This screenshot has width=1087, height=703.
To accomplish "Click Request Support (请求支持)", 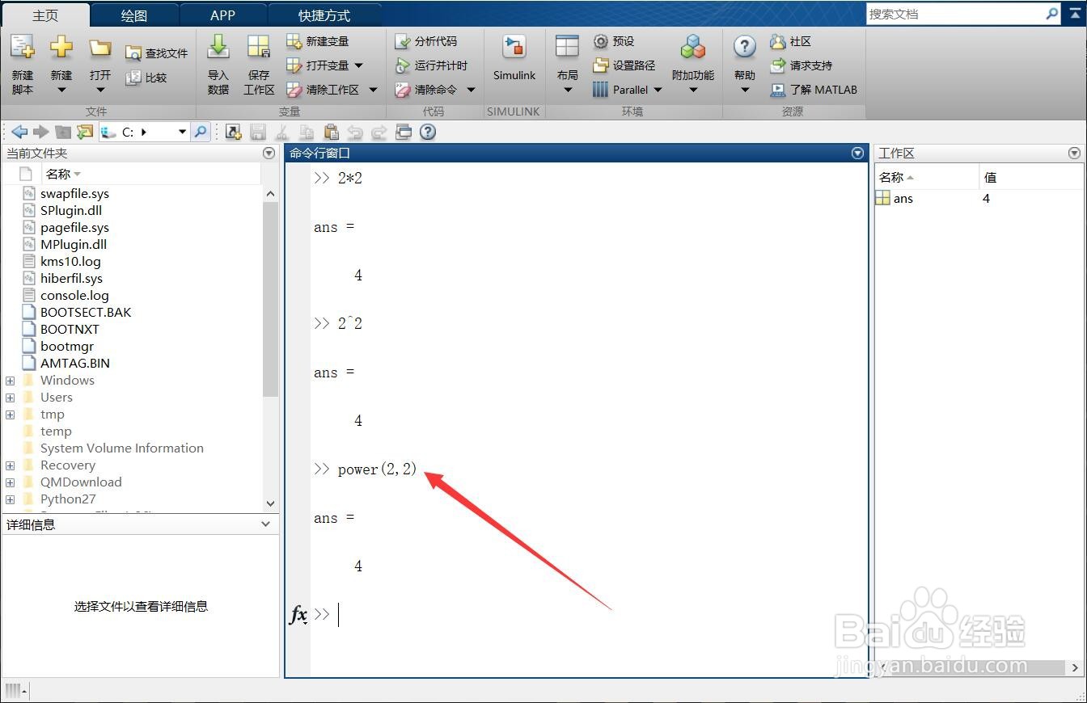I will click(801, 65).
